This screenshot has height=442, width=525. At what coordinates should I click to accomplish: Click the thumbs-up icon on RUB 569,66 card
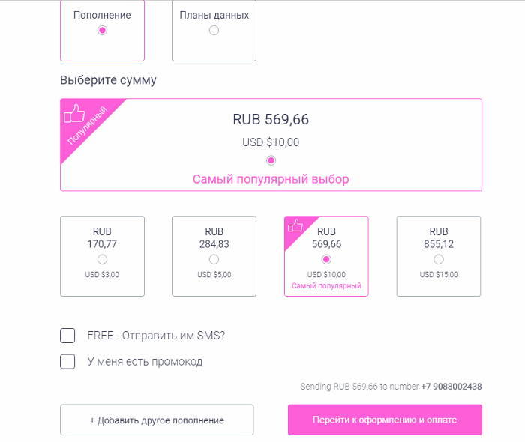click(x=295, y=225)
